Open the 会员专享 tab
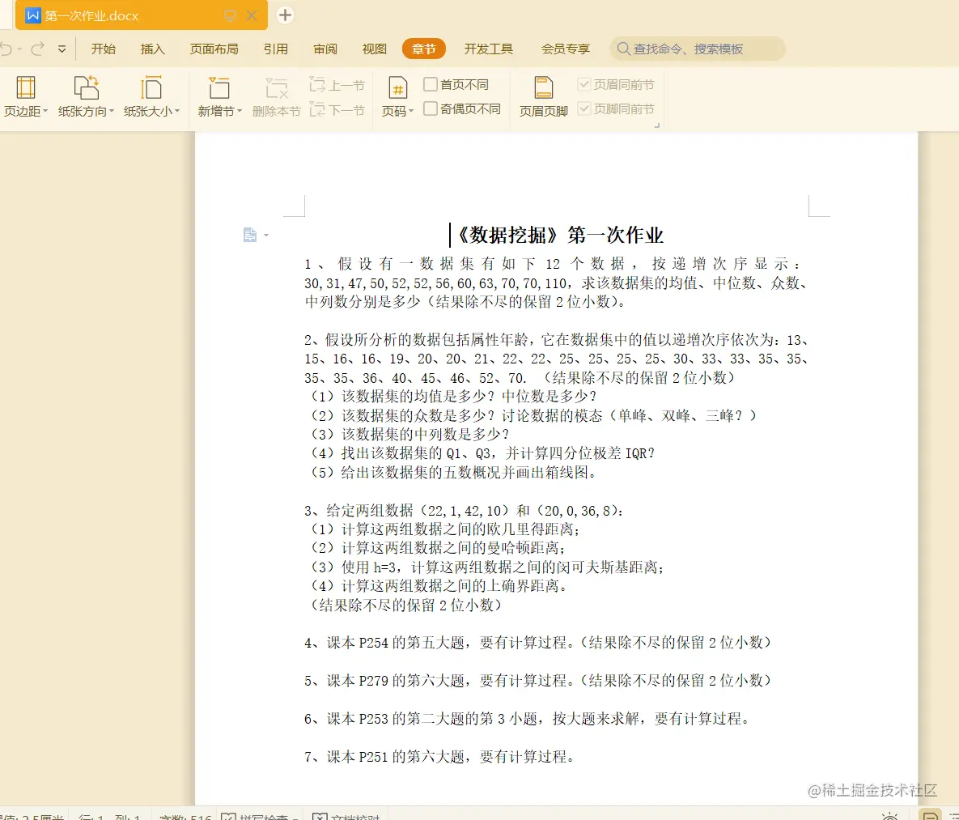This screenshot has height=820, width=959. 566,49
